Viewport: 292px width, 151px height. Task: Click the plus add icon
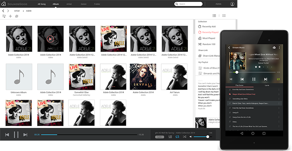click(x=10, y=16)
